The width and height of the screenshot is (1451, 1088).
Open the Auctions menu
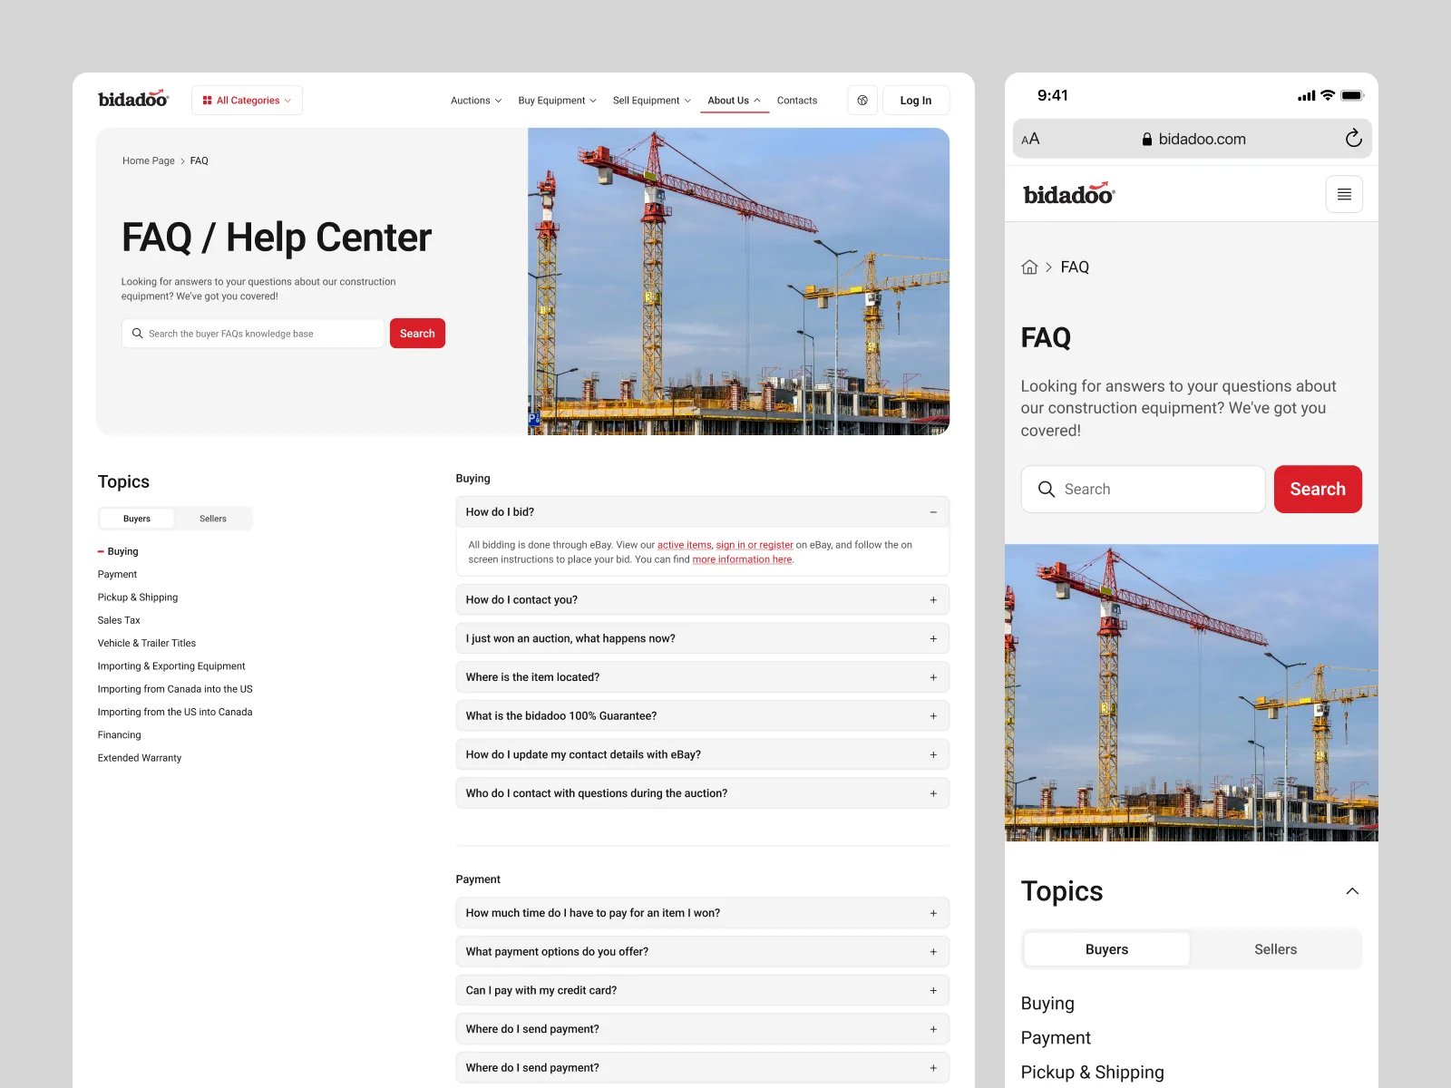(x=476, y=101)
